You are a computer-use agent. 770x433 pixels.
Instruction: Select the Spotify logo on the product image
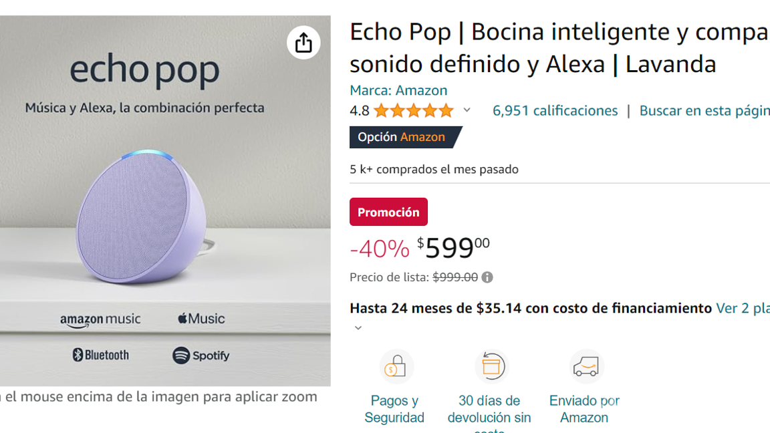pyautogui.click(x=201, y=355)
